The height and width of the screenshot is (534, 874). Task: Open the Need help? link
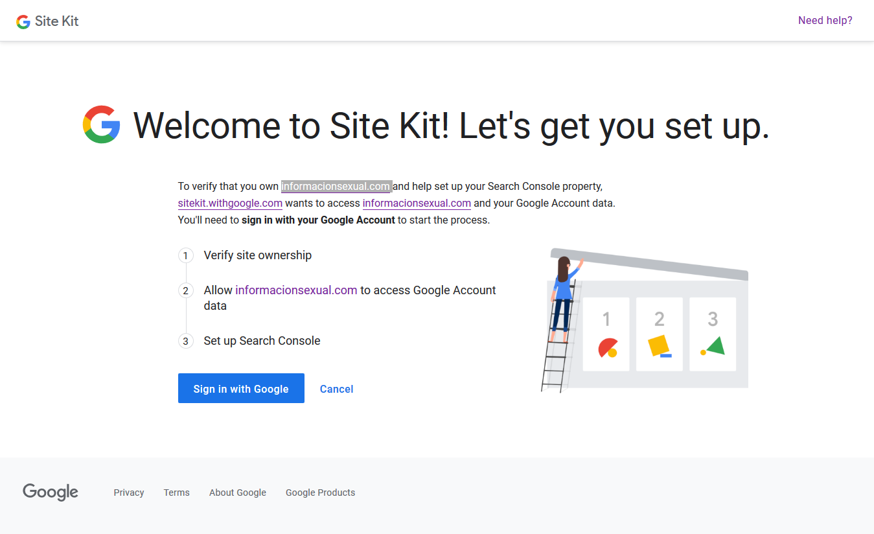click(x=825, y=20)
